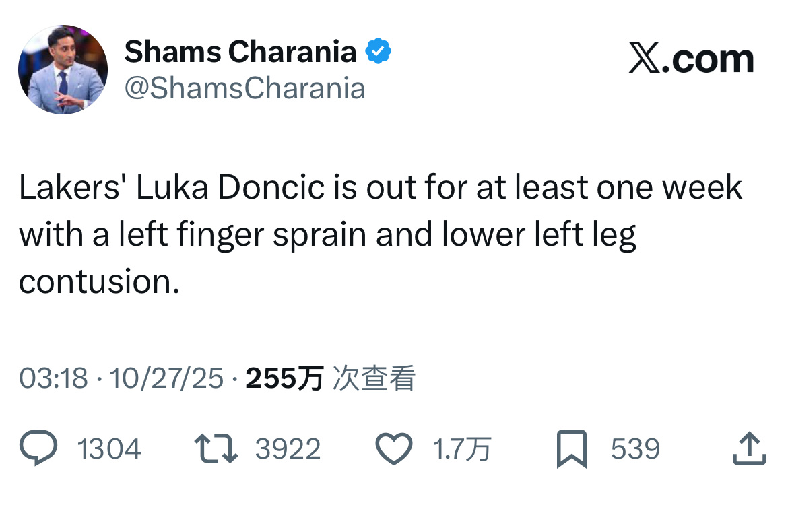Open the @ShamsCharania handle

tap(245, 88)
